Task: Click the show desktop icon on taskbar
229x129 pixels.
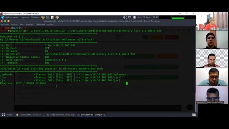Action: coord(194,115)
